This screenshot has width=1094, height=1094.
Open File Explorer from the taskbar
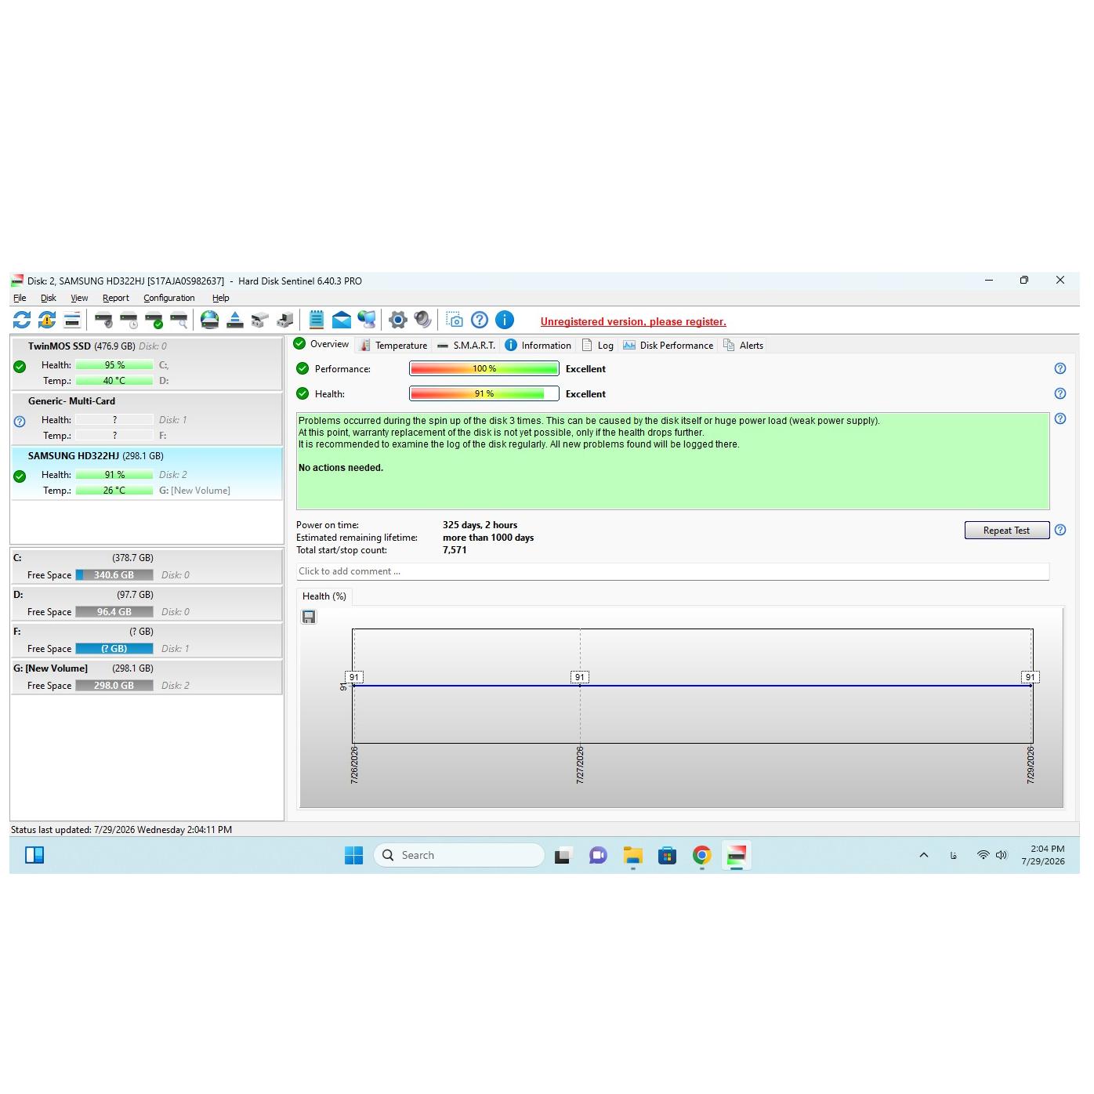[632, 855]
